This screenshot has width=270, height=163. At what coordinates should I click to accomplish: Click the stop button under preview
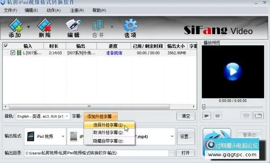coord(218,116)
